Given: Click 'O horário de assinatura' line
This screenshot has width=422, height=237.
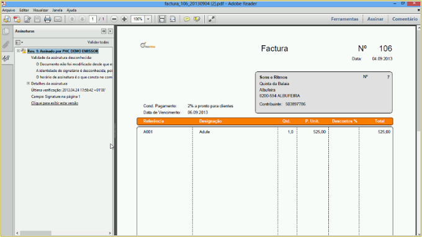Looking at the screenshot, I should click(x=74, y=77).
